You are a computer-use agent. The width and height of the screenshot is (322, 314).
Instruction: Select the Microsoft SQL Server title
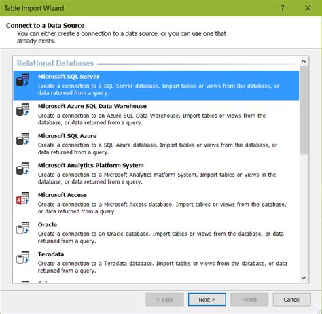point(69,77)
